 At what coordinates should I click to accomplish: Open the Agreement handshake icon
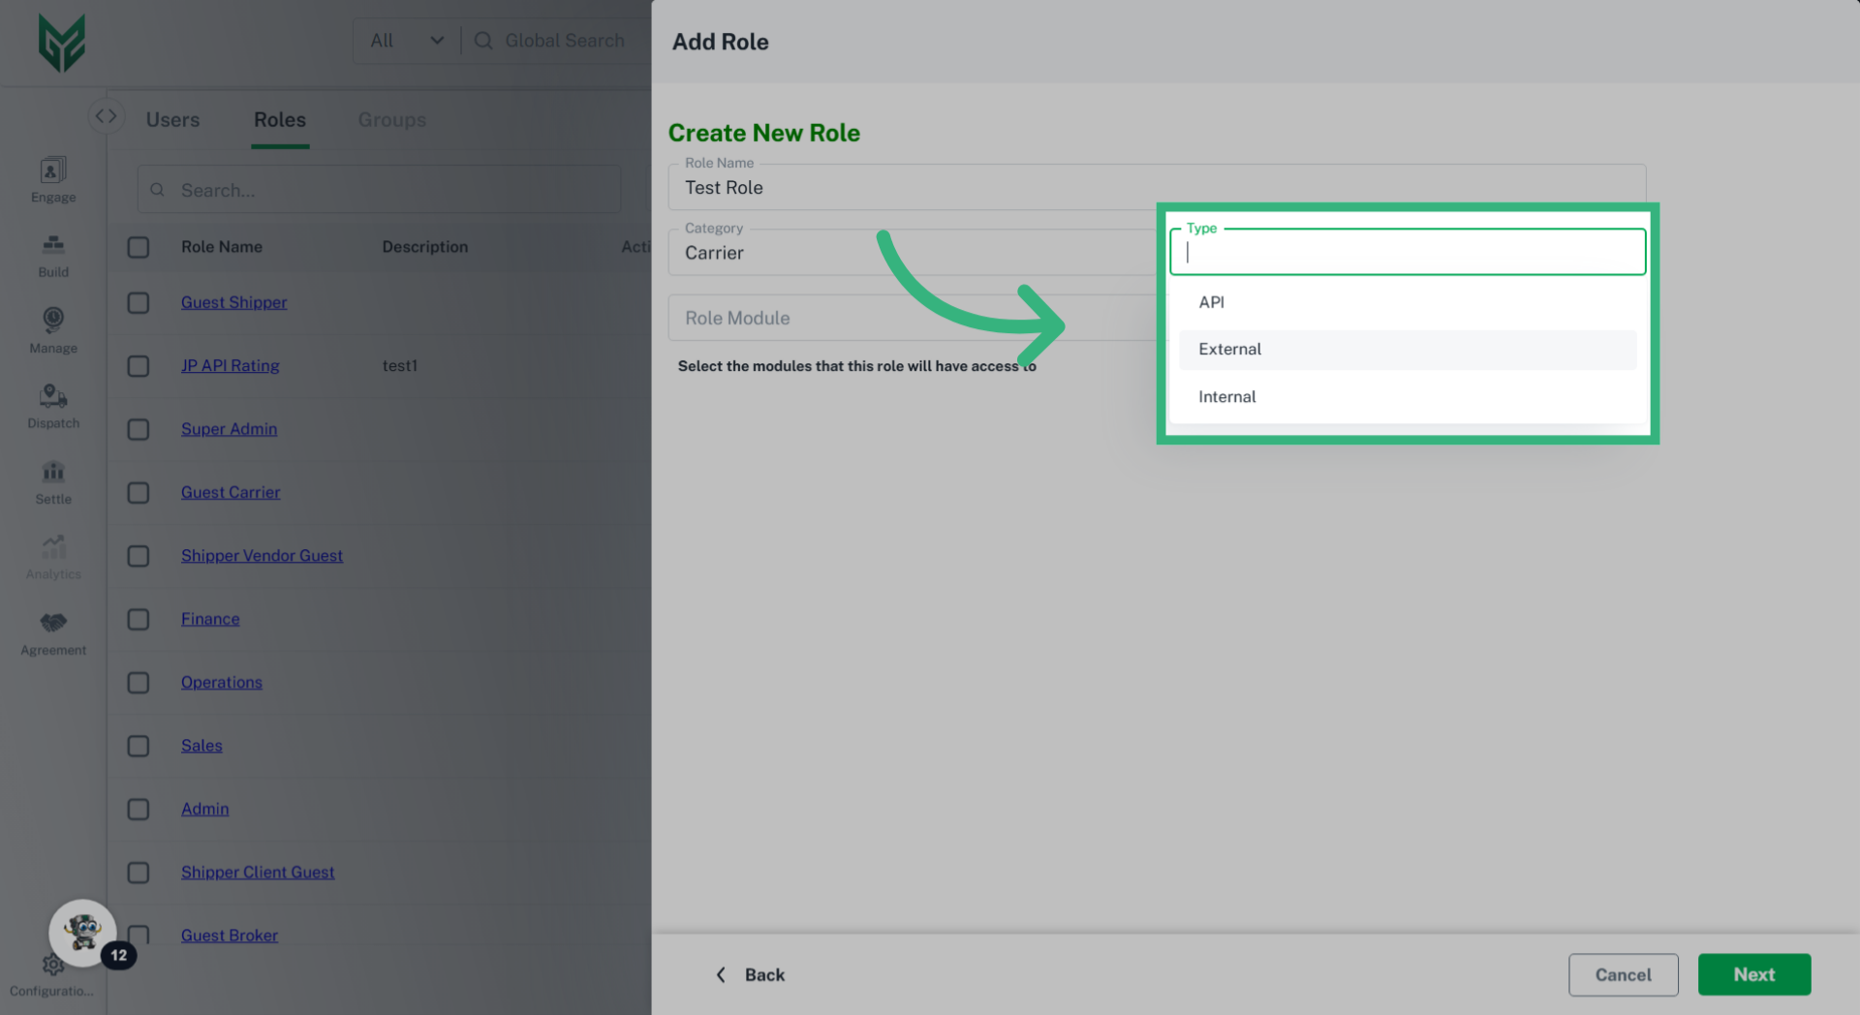point(53,632)
